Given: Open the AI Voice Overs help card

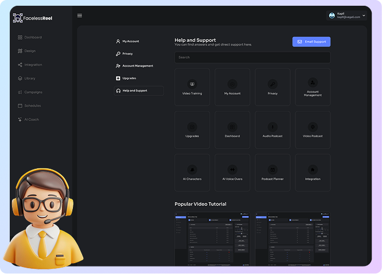Looking at the screenshot, I should pos(232,172).
